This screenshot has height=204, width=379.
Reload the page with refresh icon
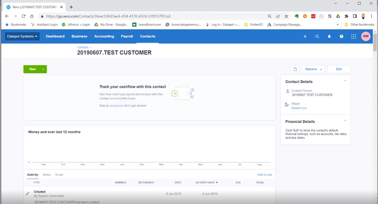24,16
